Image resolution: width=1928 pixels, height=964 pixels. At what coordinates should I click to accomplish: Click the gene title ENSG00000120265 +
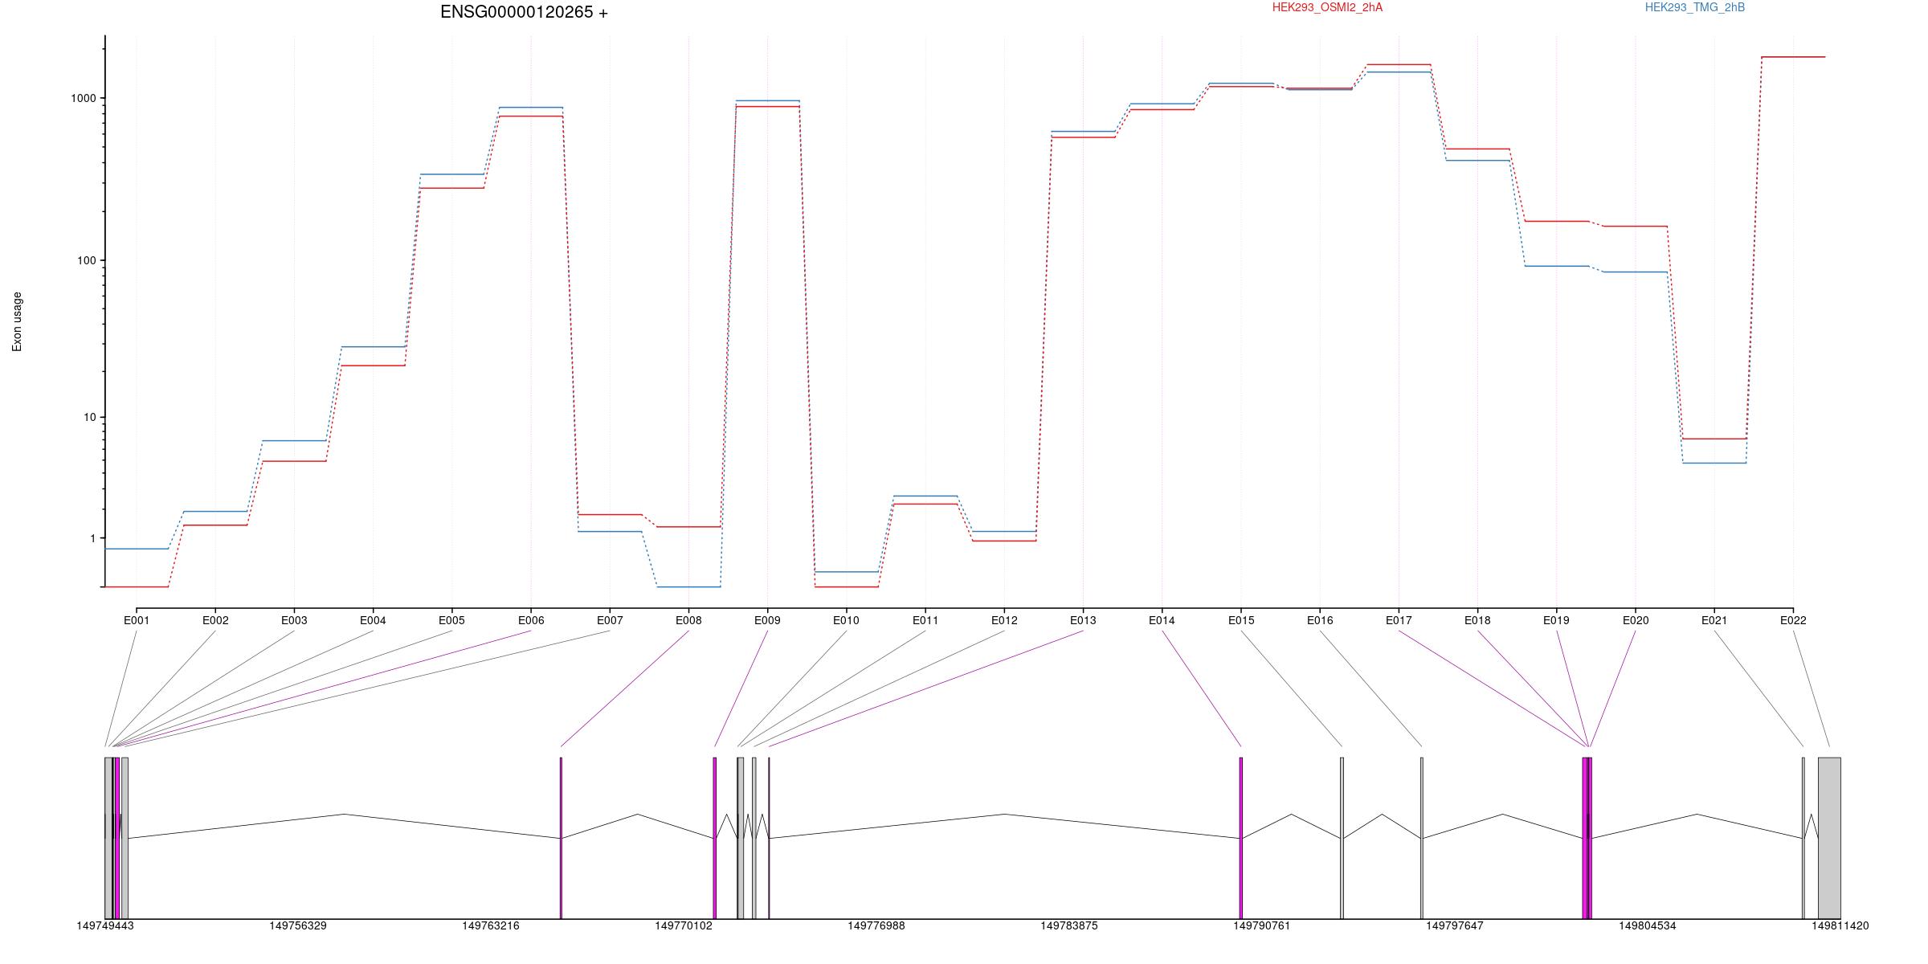(x=524, y=12)
